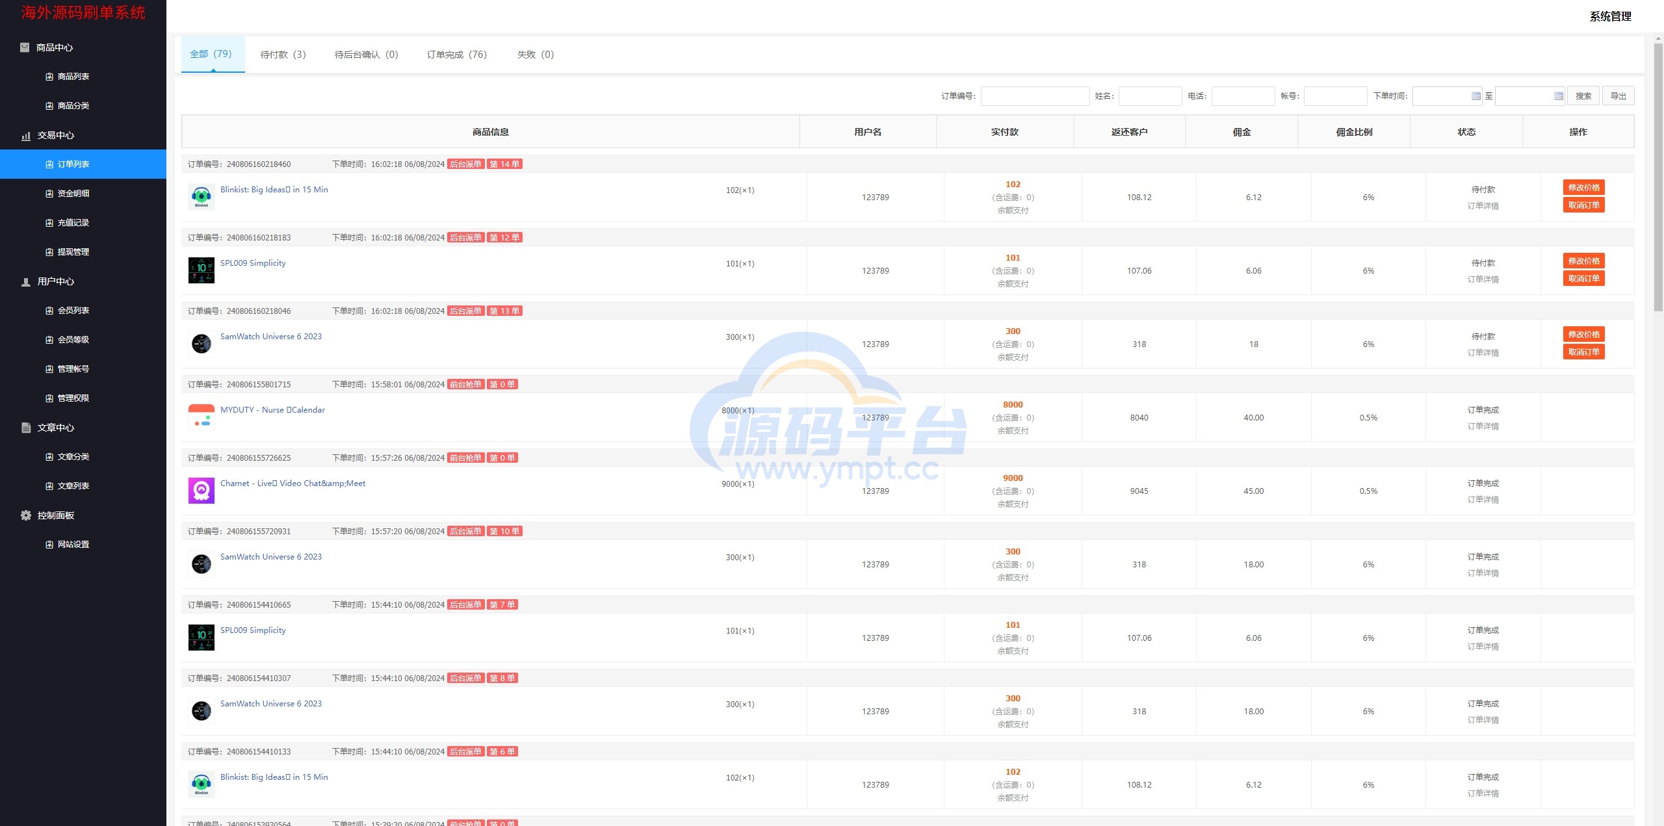Viewport: 1664px width, 826px height.
Task: Open the end date calendar picker icon
Action: point(1558,96)
